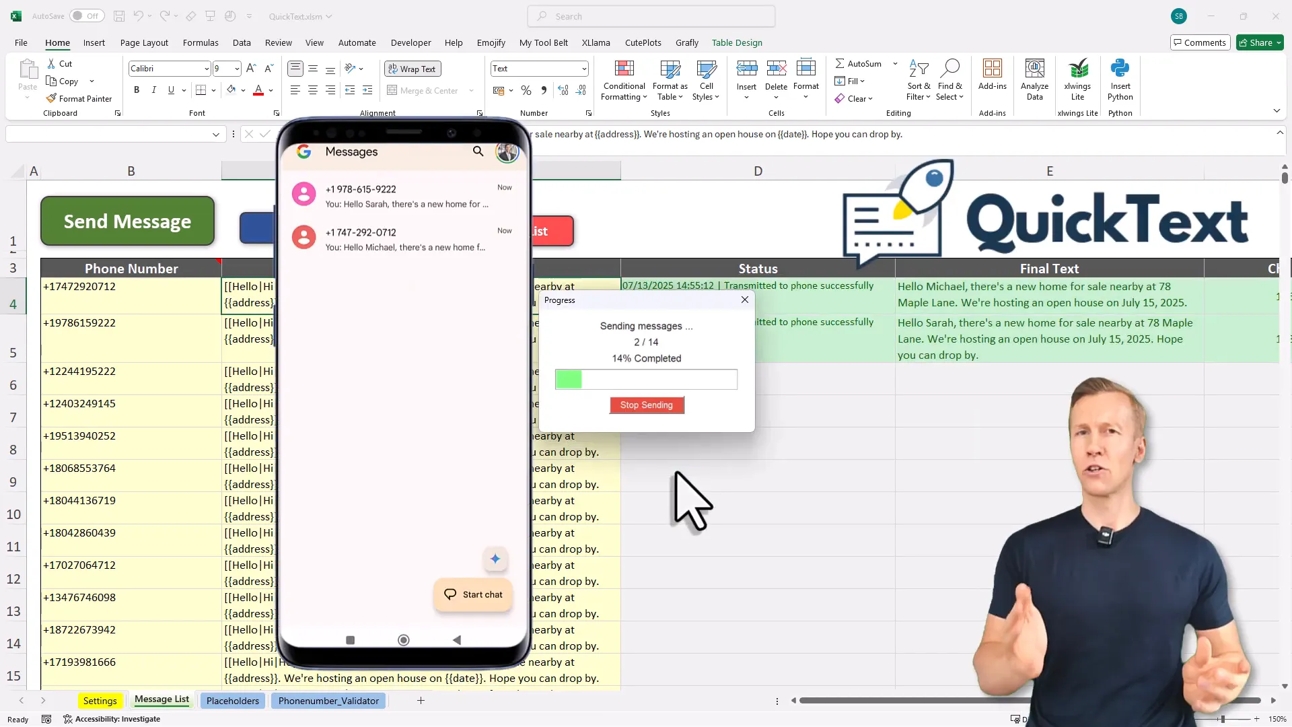Switch to the Settings sheet
Viewport: 1292px width, 727px height.
pos(100,701)
